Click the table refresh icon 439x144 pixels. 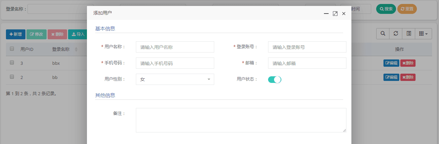[x=396, y=34]
